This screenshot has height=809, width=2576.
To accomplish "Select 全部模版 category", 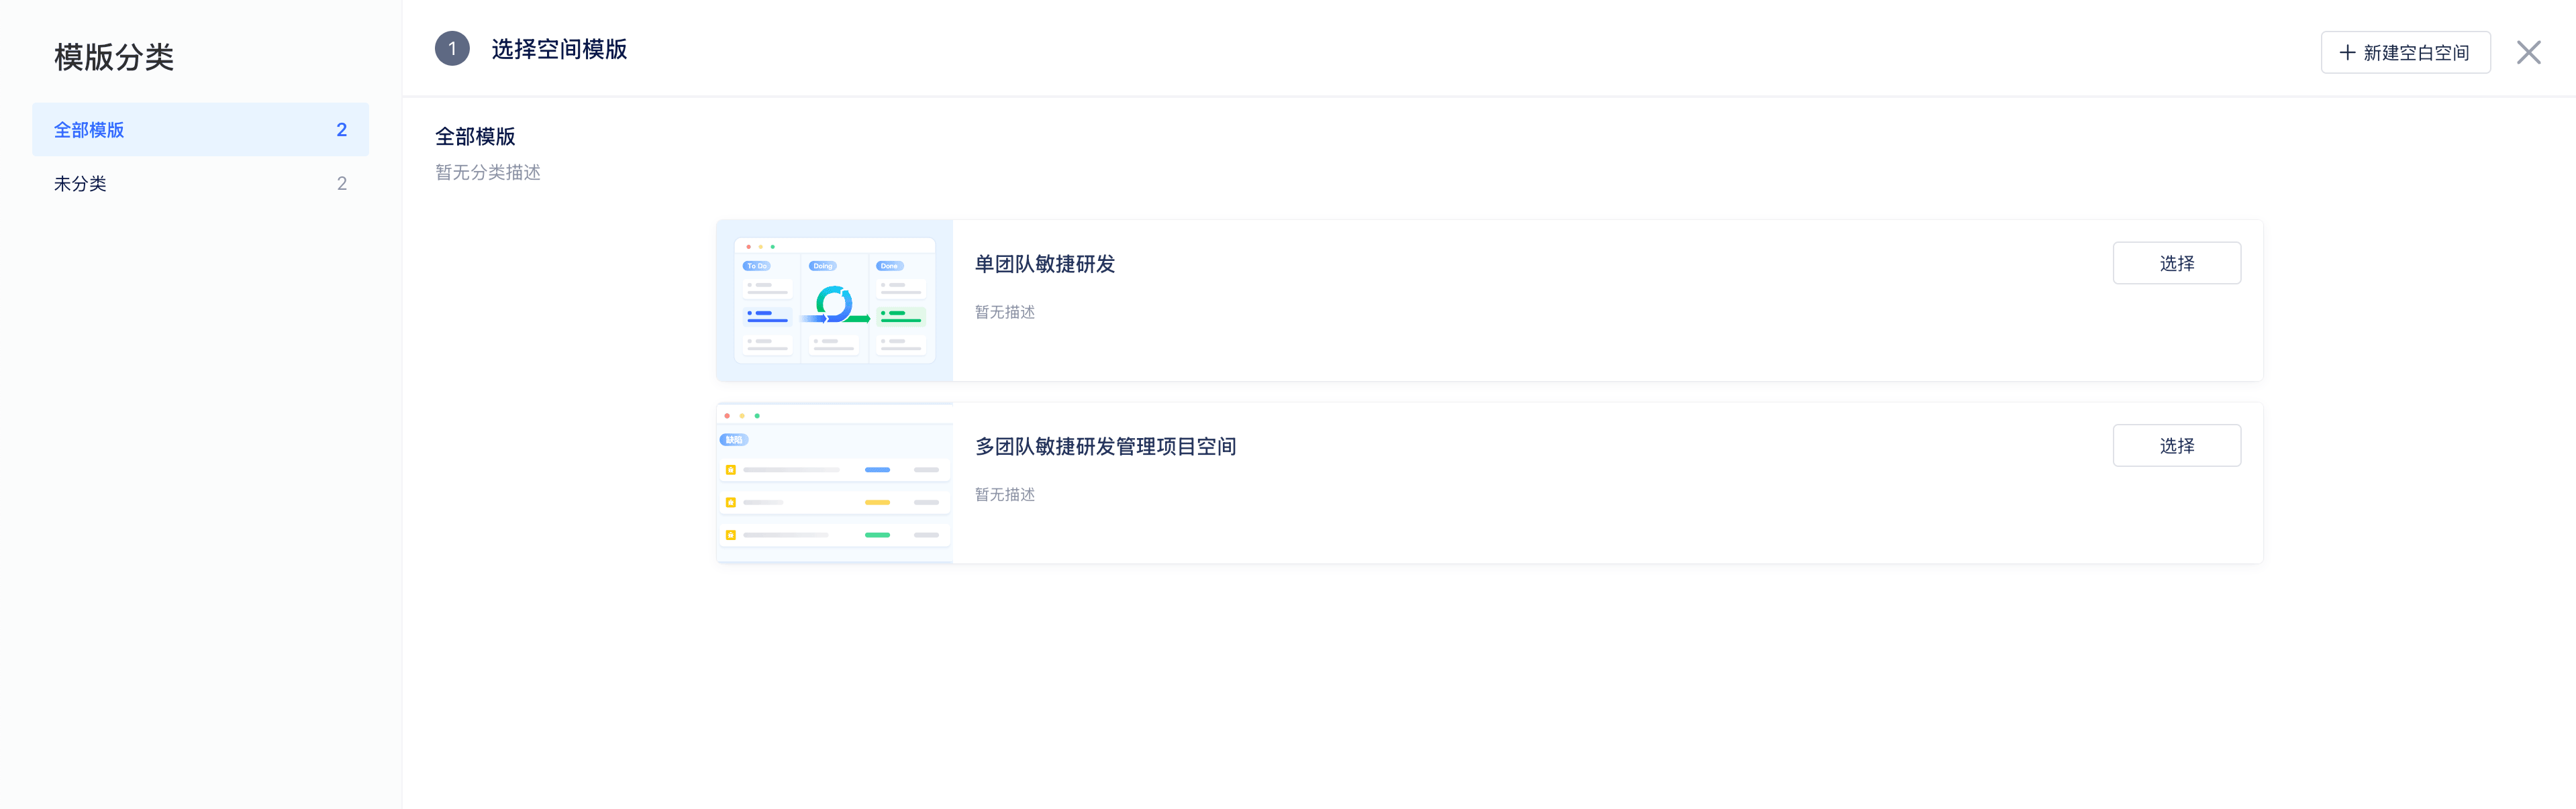I will click(89, 130).
